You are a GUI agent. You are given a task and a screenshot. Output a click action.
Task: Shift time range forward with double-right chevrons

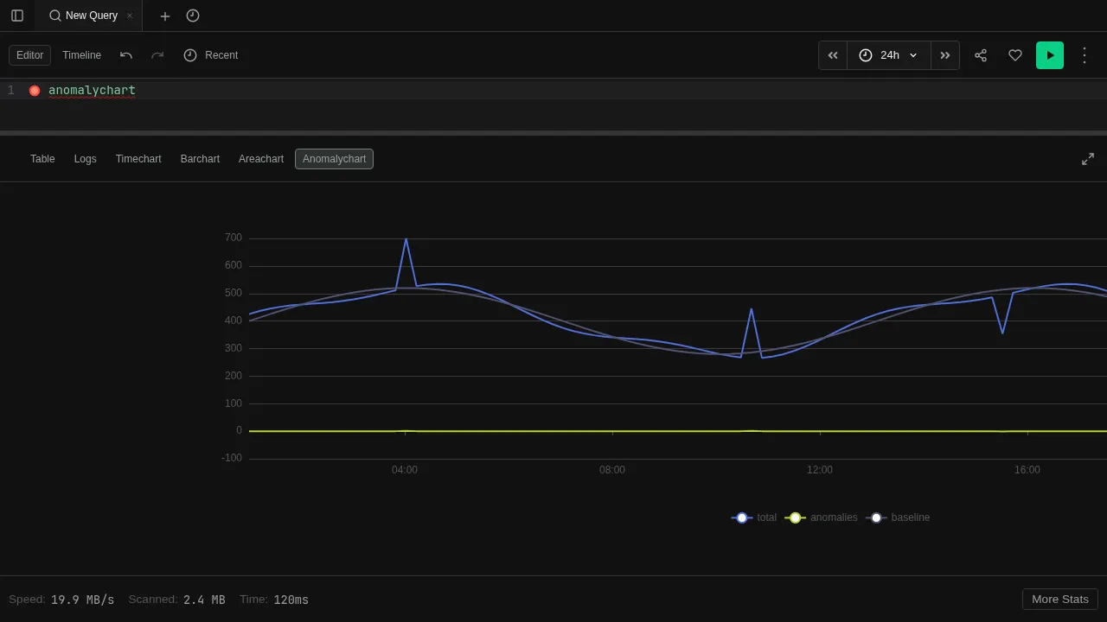click(944, 54)
